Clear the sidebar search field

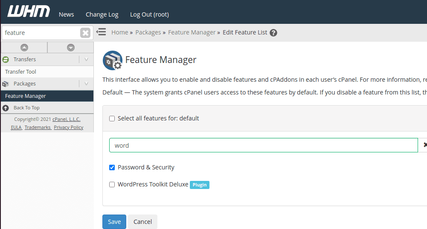coord(85,33)
